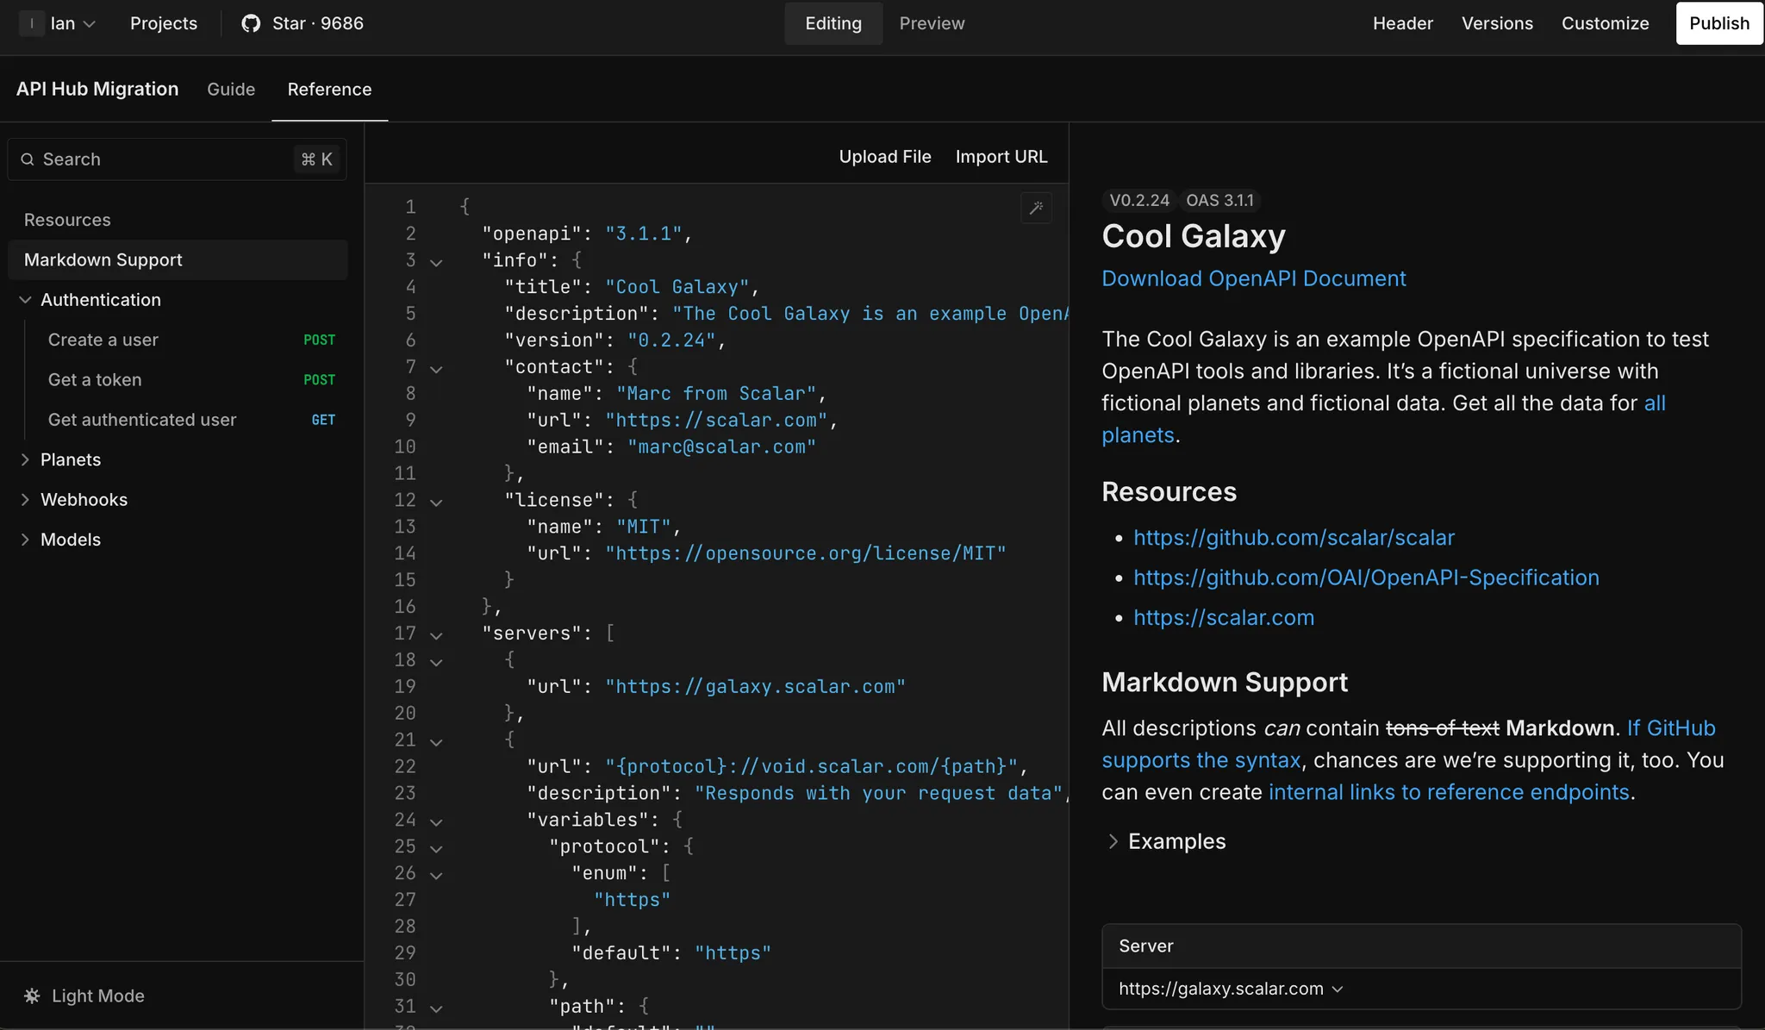Fold the "info" block at line 3
Viewport: 1765px width, 1030px height.
click(x=436, y=262)
